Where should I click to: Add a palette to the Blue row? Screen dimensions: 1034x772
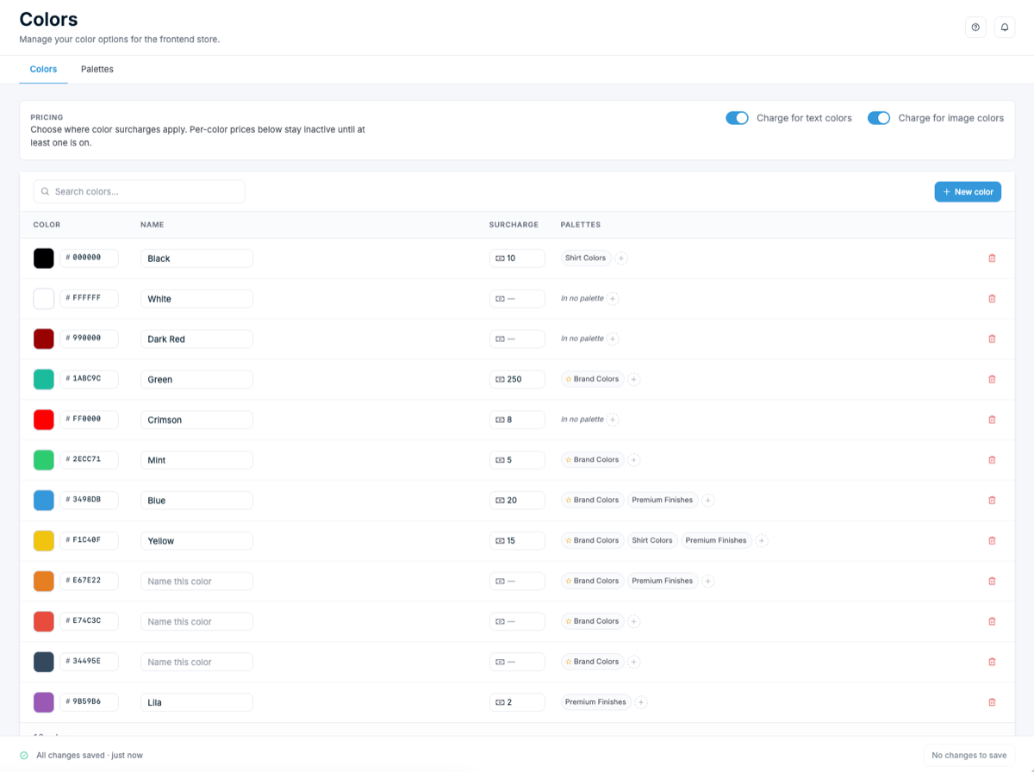click(707, 500)
